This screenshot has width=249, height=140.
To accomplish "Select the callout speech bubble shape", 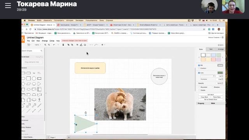I will click(34, 100).
